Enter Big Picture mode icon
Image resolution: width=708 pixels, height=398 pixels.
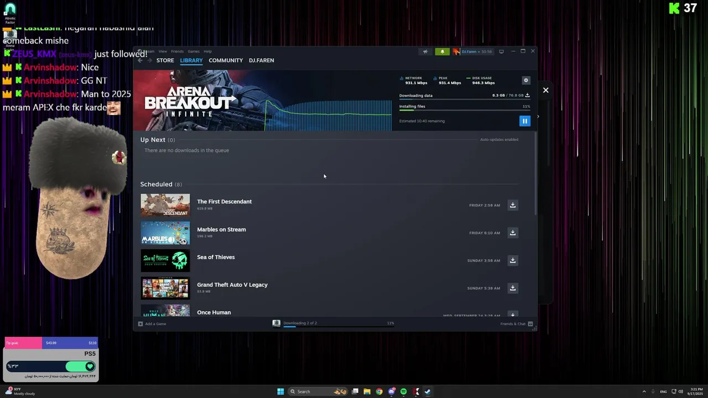[501, 51]
